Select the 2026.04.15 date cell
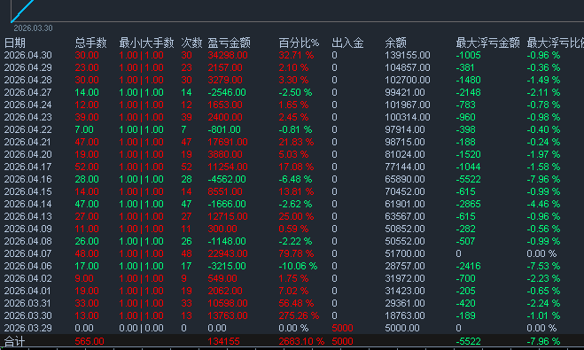The image size is (584, 350). [x=28, y=191]
